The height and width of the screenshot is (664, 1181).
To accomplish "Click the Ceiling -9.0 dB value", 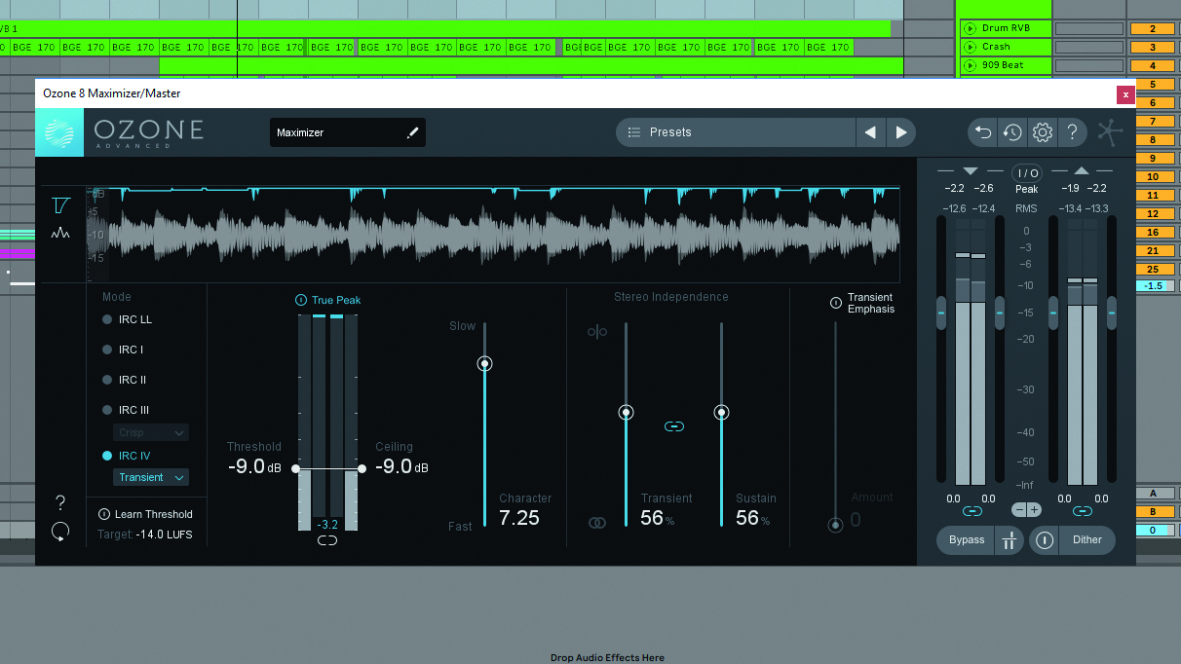I will tap(402, 467).
